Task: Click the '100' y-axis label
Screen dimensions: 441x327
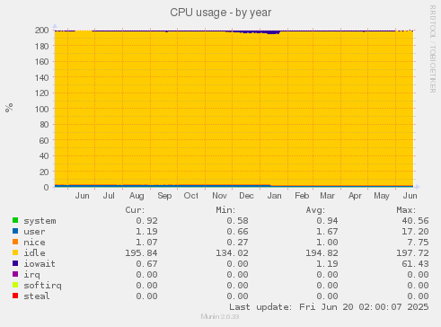Action: (x=41, y=109)
